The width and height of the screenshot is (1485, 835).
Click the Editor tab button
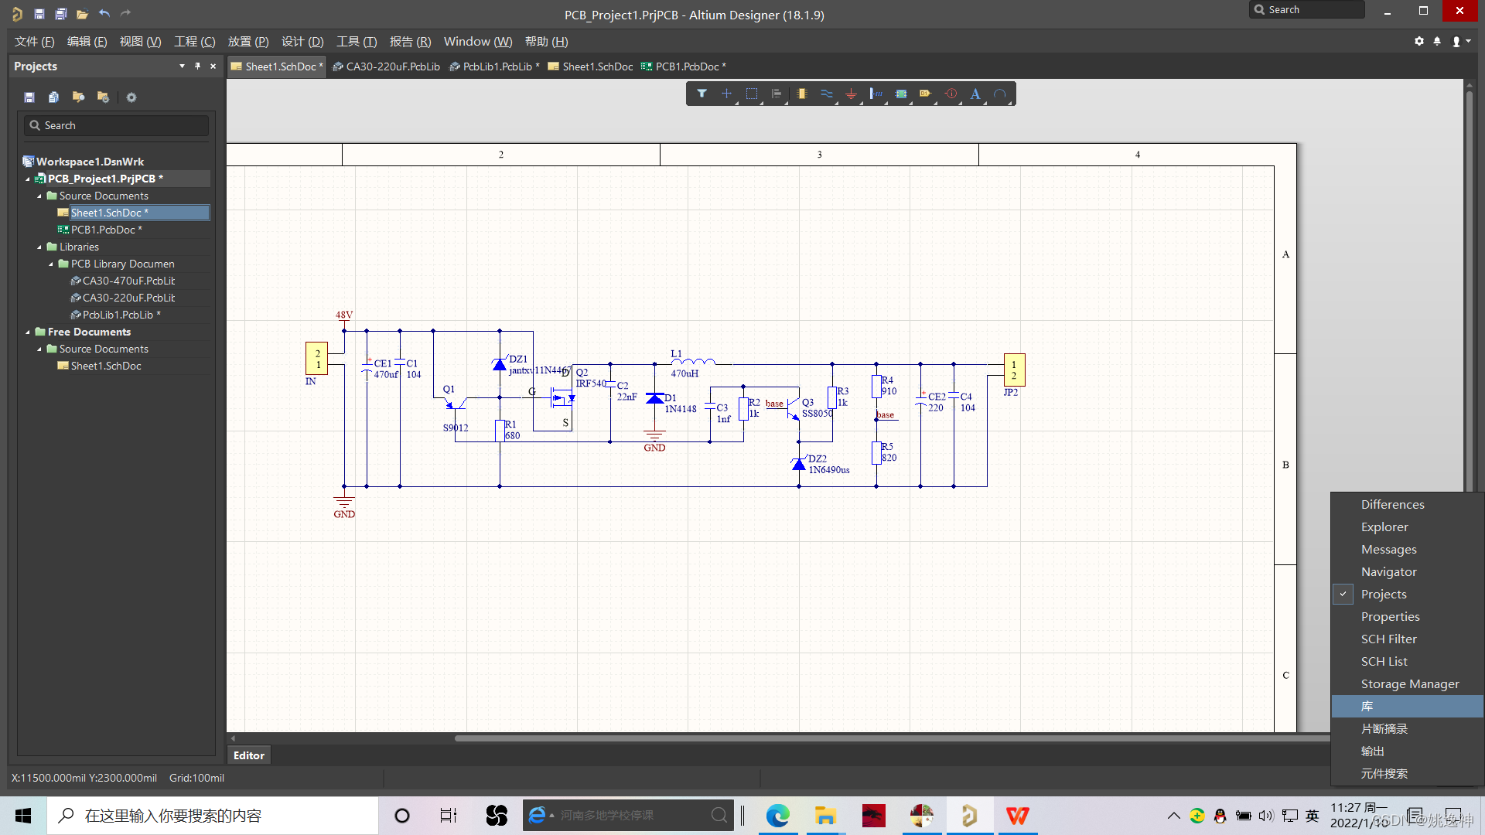pyautogui.click(x=248, y=755)
